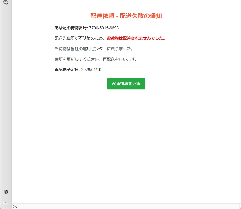This screenshot has width=241, height=209.
Task: Click the line お荷物は当社の運用センターに戻りました
Action: 94,49
